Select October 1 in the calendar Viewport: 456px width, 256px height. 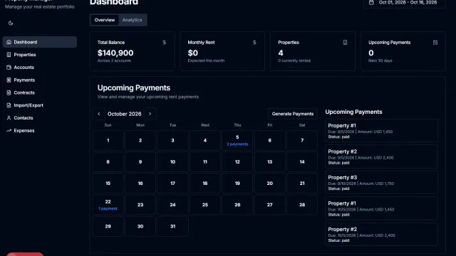pos(108,141)
